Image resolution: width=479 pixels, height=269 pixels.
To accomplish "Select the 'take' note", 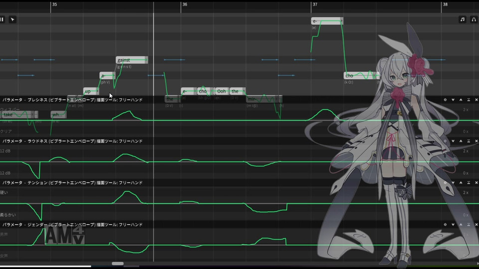I will [18, 115].
